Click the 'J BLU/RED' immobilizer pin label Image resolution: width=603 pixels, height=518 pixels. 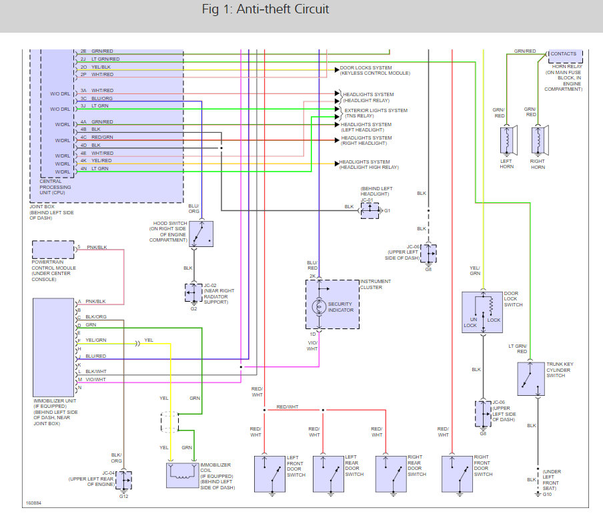pos(92,356)
